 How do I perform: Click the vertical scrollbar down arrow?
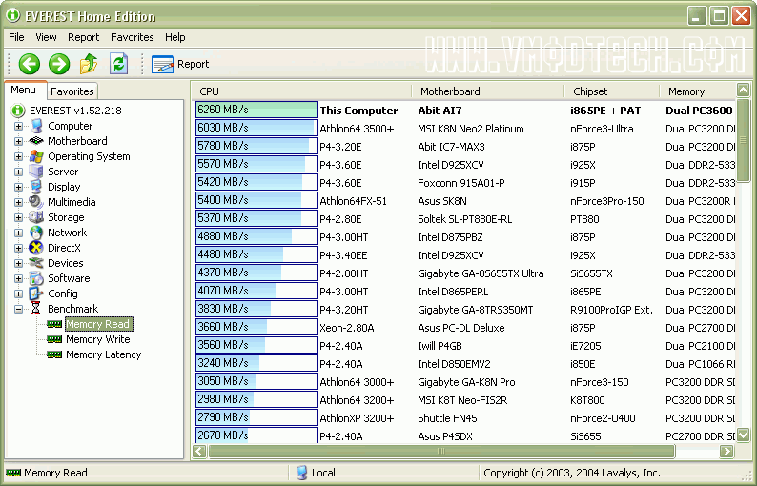tap(743, 435)
